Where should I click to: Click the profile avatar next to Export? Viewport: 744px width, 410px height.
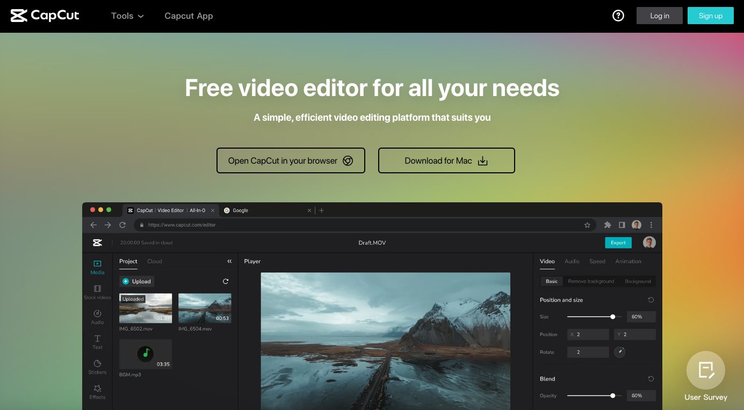tap(649, 243)
